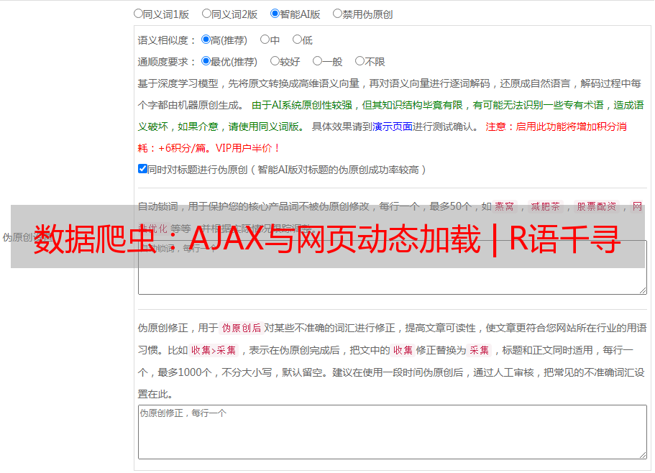Screen dimensions: 655x473
Task: Select the 智能AI版 radio button
Action: pyautogui.click(x=275, y=14)
